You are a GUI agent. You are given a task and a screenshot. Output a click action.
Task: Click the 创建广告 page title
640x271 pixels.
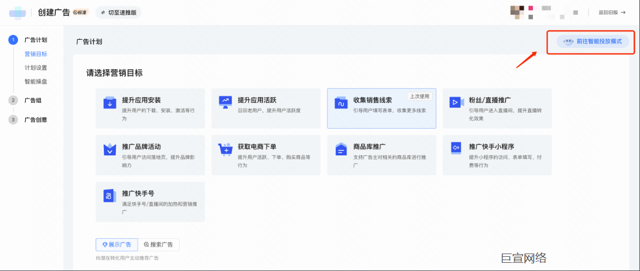tap(54, 13)
